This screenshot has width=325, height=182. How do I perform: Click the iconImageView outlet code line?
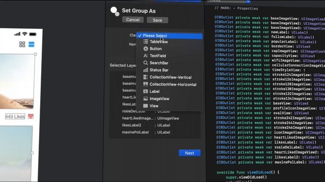(x=270, y=132)
